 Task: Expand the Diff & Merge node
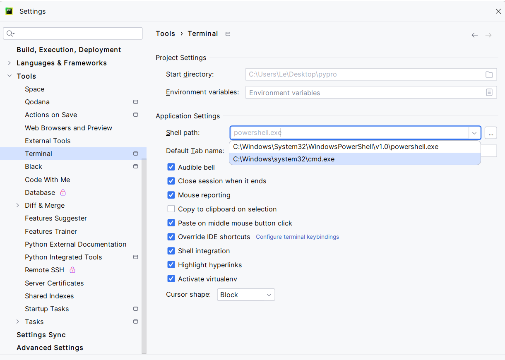tap(18, 205)
